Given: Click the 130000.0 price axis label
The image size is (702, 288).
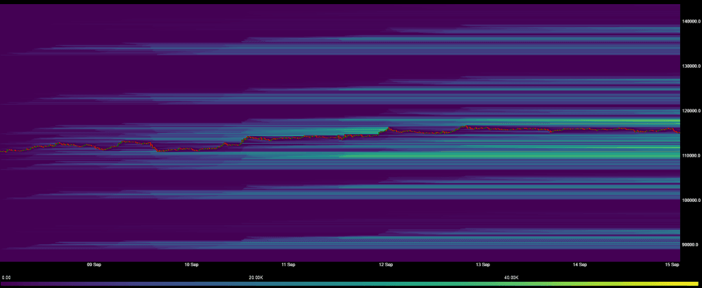Looking at the screenshot, I should [x=690, y=66].
